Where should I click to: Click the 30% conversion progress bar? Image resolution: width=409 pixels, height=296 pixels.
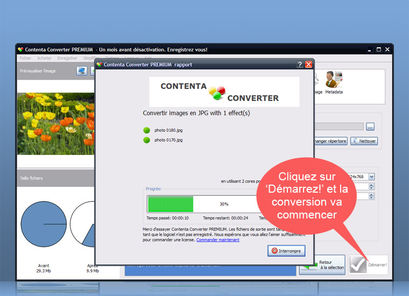coord(202,204)
